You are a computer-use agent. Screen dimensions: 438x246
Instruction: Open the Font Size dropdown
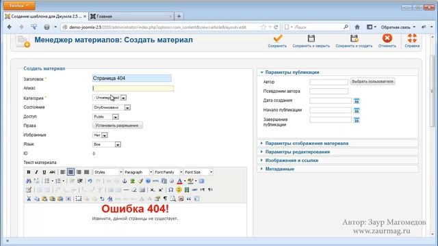click(198, 172)
